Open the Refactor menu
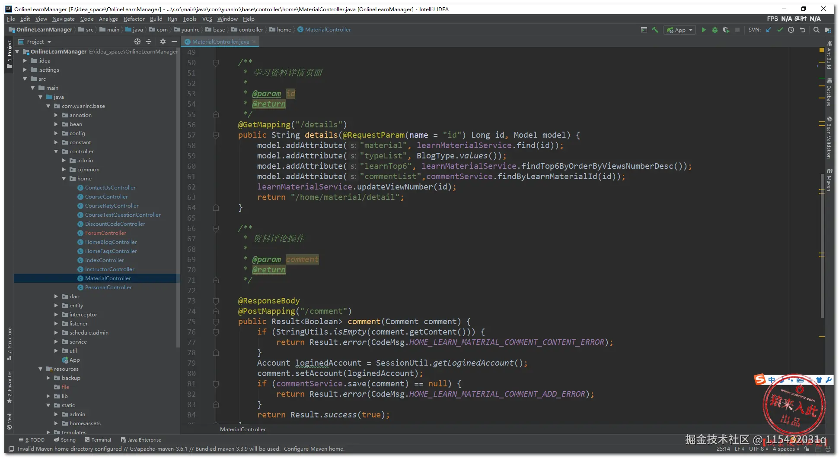 tap(134, 19)
